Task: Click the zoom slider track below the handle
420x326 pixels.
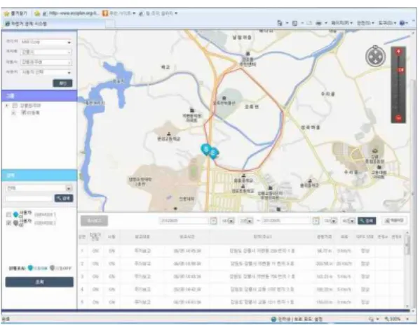Action: [x=398, y=94]
